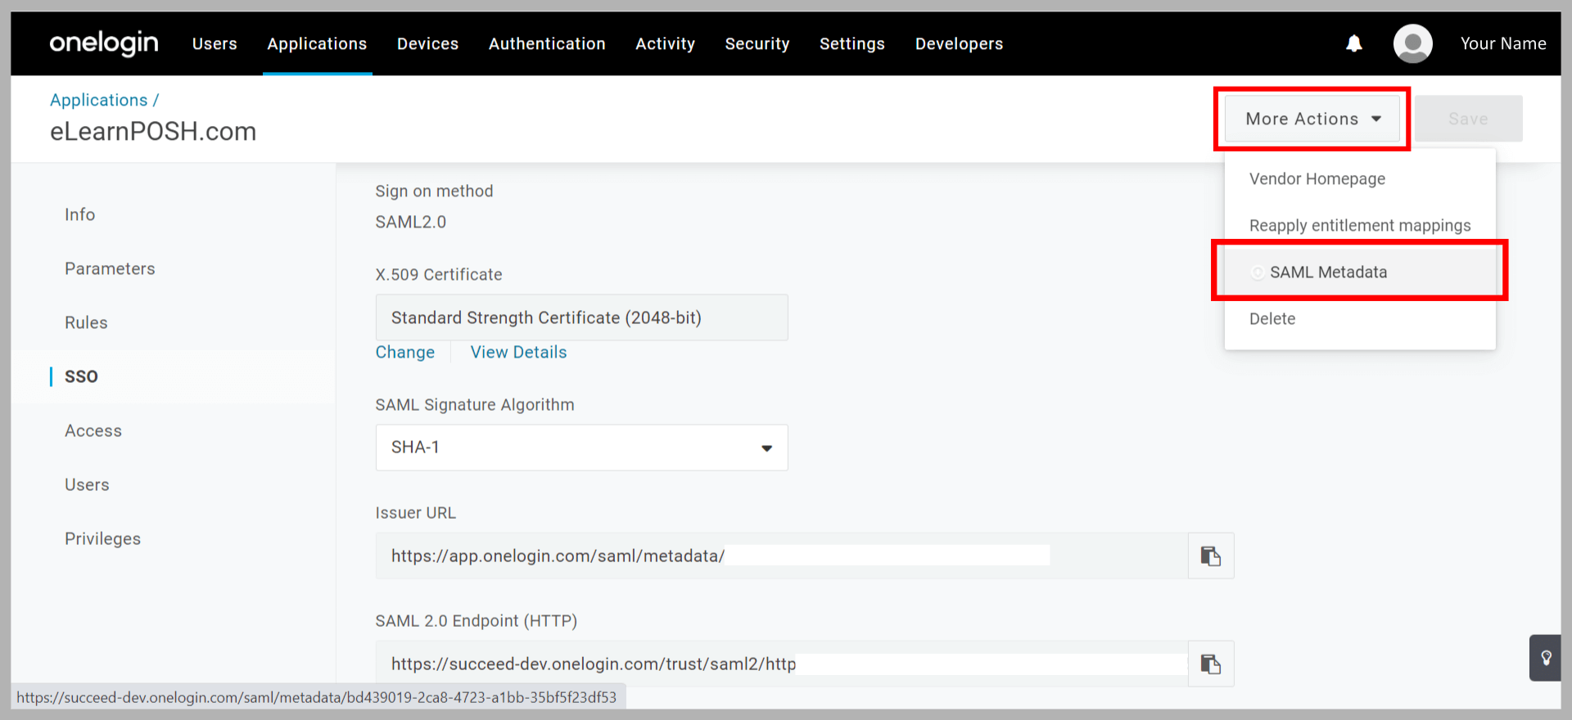Screen dimensions: 1572x720
Task: Expand the More Actions dropdown
Action: tap(1312, 119)
